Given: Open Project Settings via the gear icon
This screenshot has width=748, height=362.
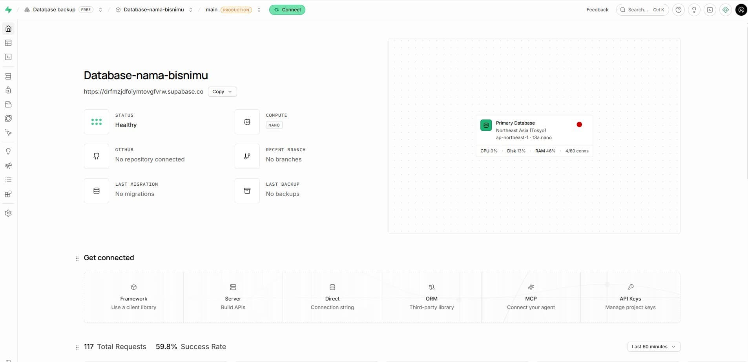Looking at the screenshot, I should [x=8, y=214].
